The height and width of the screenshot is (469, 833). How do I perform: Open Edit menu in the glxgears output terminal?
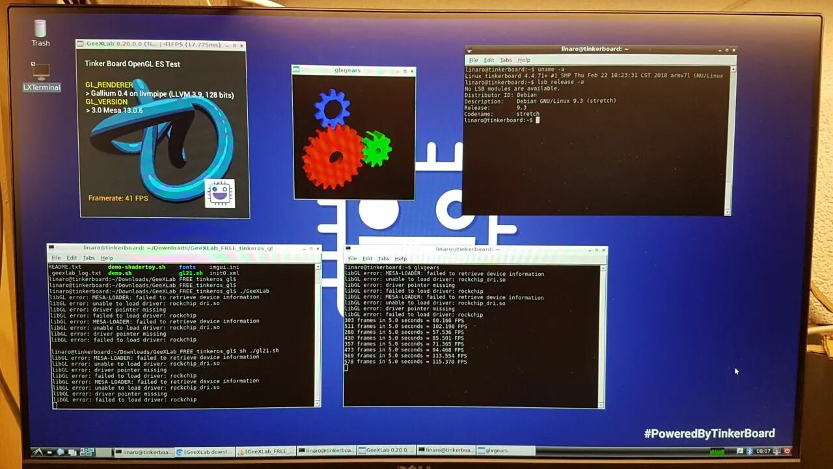[367, 258]
